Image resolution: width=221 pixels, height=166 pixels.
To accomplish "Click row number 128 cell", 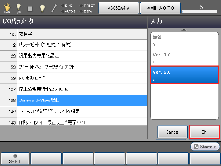I will click(9, 100).
